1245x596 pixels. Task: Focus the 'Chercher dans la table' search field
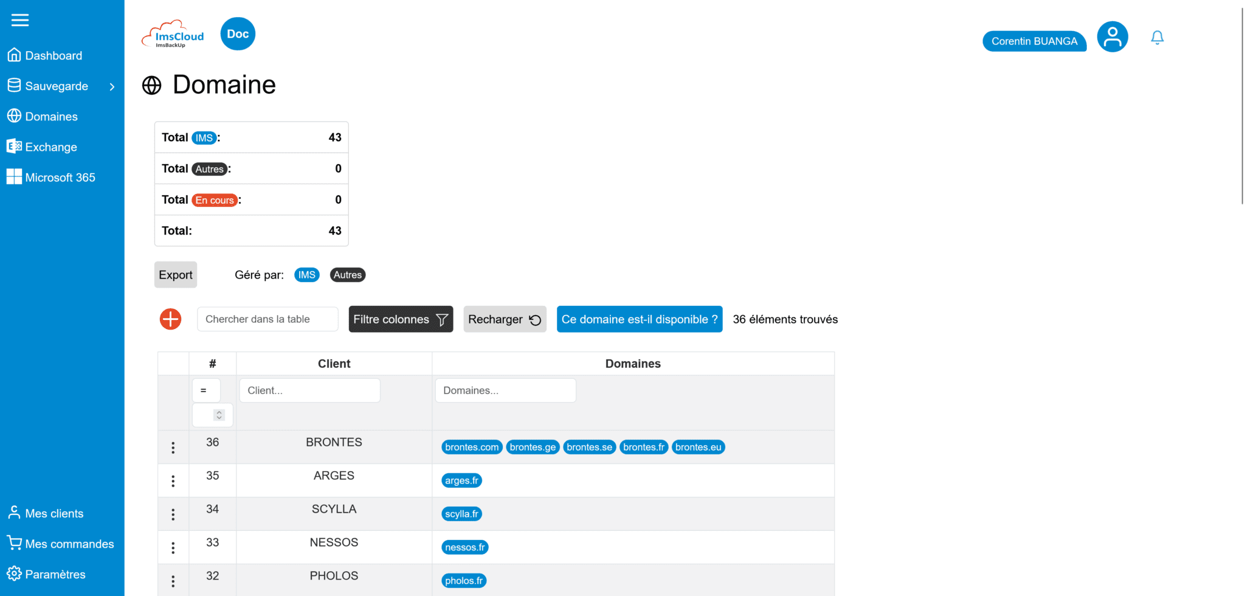pyautogui.click(x=267, y=319)
